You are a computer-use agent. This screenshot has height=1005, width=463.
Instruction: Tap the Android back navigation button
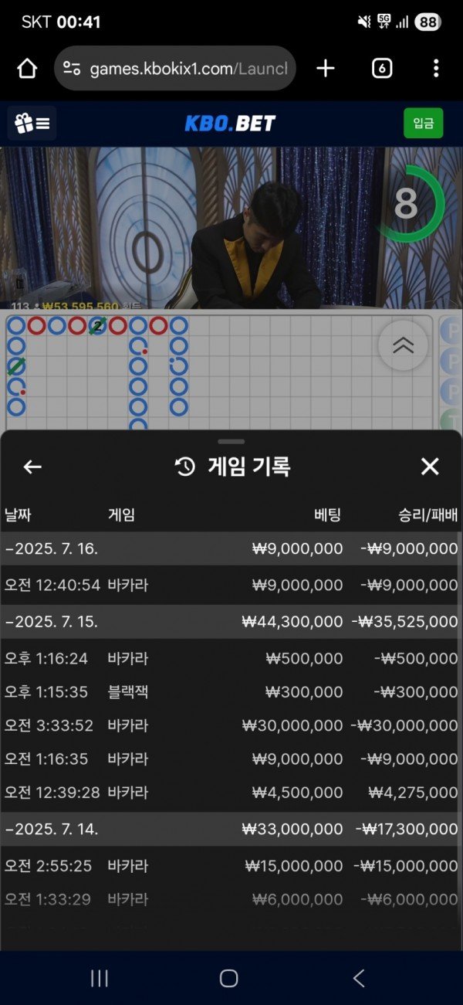[x=359, y=979]
